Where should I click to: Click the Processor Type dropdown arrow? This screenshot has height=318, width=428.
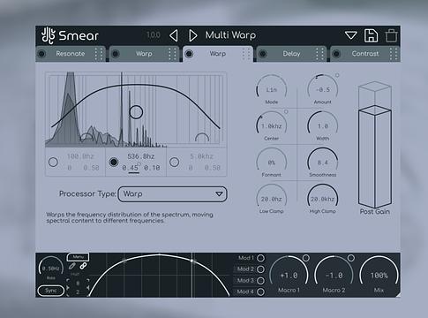tap(219, 194)
